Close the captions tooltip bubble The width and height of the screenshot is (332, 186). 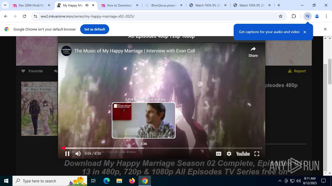[305, 32]
